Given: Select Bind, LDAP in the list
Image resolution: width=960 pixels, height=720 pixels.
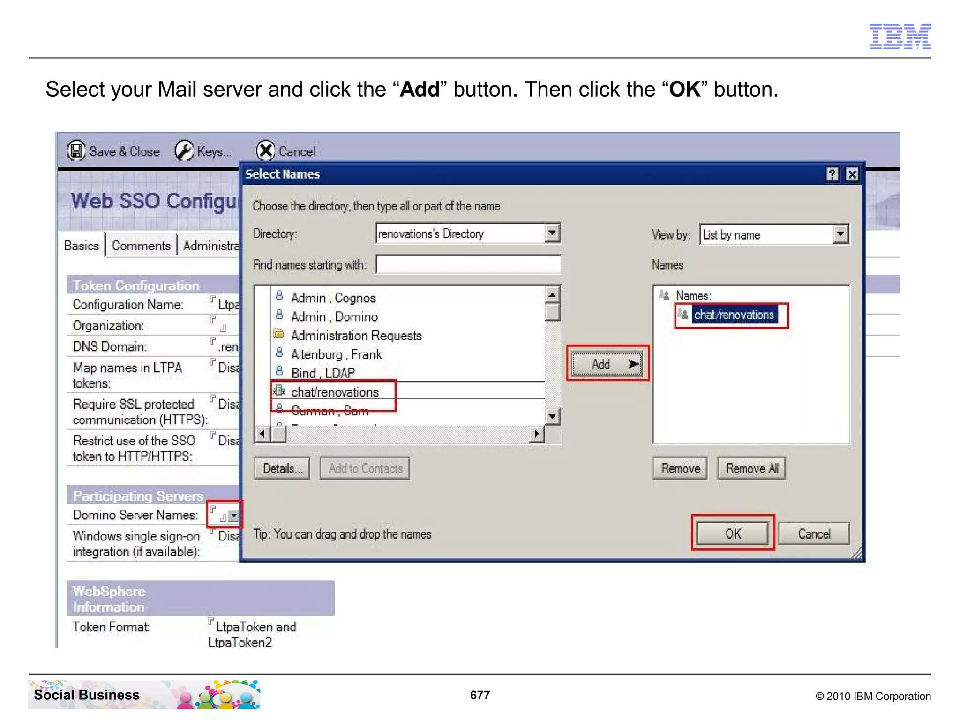Looking at the screenshot, I should [323, 373].
